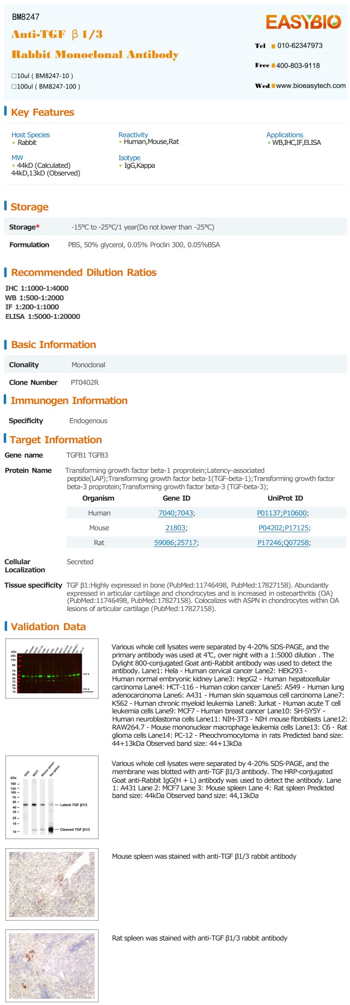The image size is (350, 1005).
Task: Select gene name TGFB1 TGFB3
Action: [87, 455]
